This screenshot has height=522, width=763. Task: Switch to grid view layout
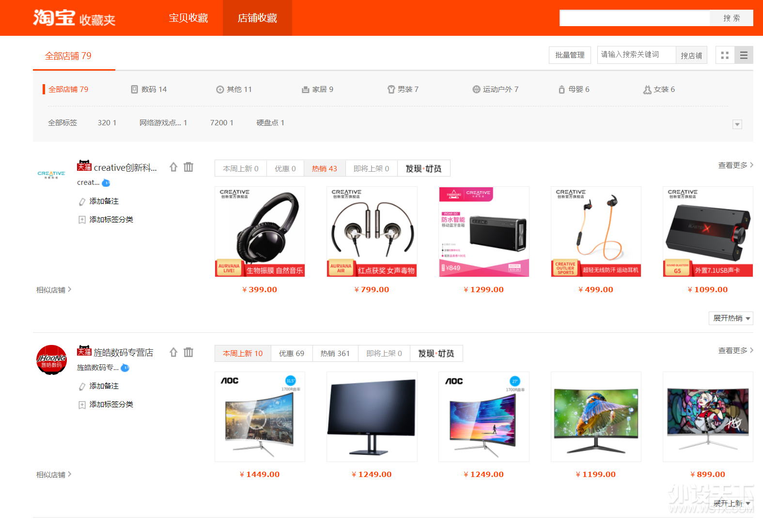coord(725,55)
